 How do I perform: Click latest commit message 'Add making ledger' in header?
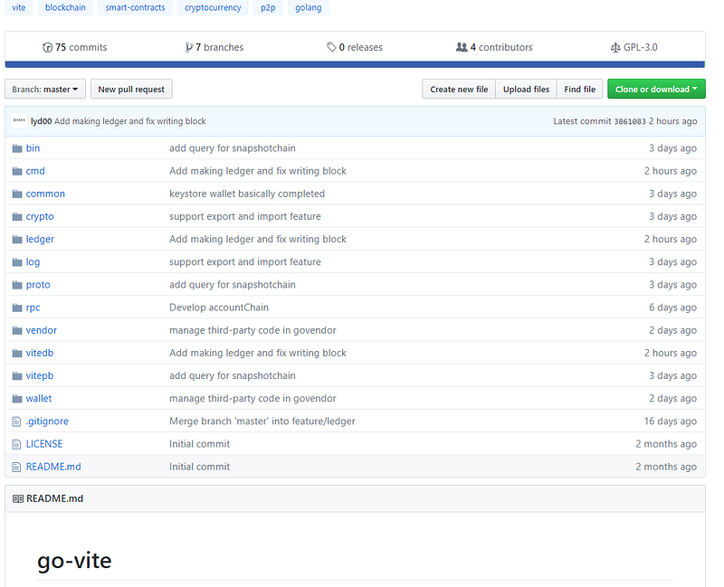pos(129,121)
